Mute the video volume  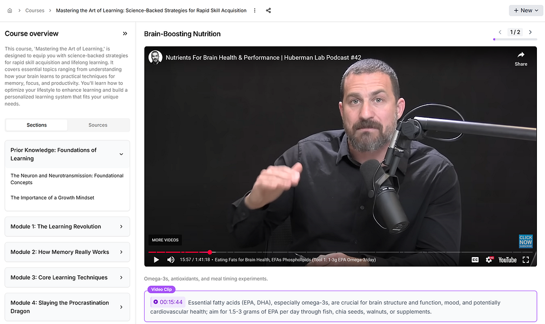tap(171, 260)
